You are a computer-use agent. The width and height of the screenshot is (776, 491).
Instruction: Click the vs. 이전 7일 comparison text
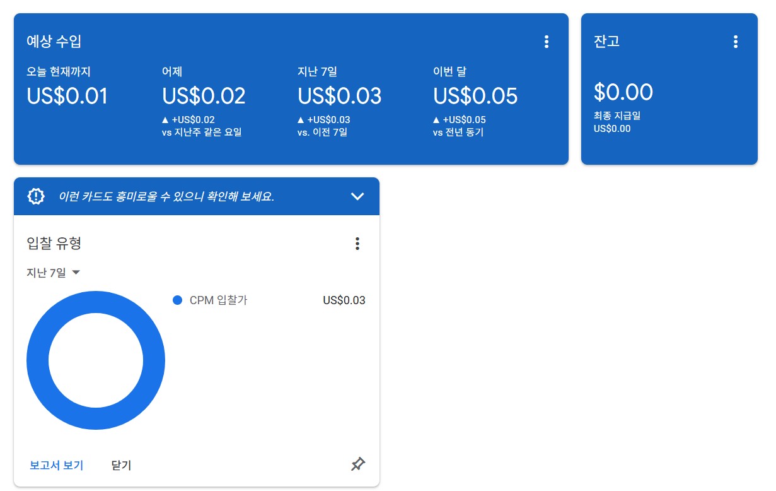point(322,133)
